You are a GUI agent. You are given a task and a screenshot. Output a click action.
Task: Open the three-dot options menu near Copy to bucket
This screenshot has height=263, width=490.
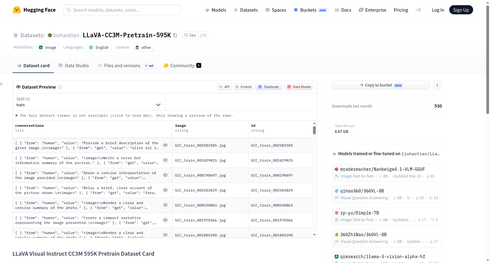click(437, 85)
